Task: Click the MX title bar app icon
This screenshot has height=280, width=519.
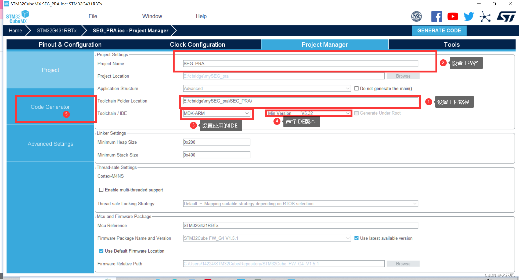Action: click(x=6, y=4)
